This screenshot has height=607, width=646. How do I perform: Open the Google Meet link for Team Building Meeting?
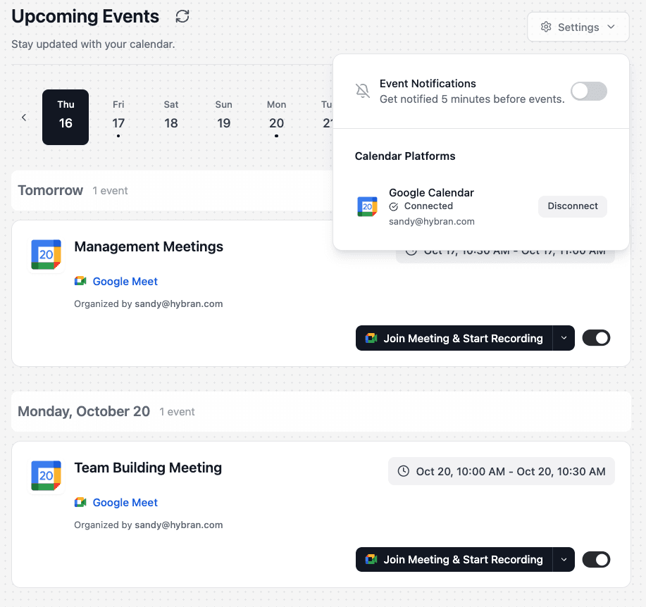(x=125, y=502)
